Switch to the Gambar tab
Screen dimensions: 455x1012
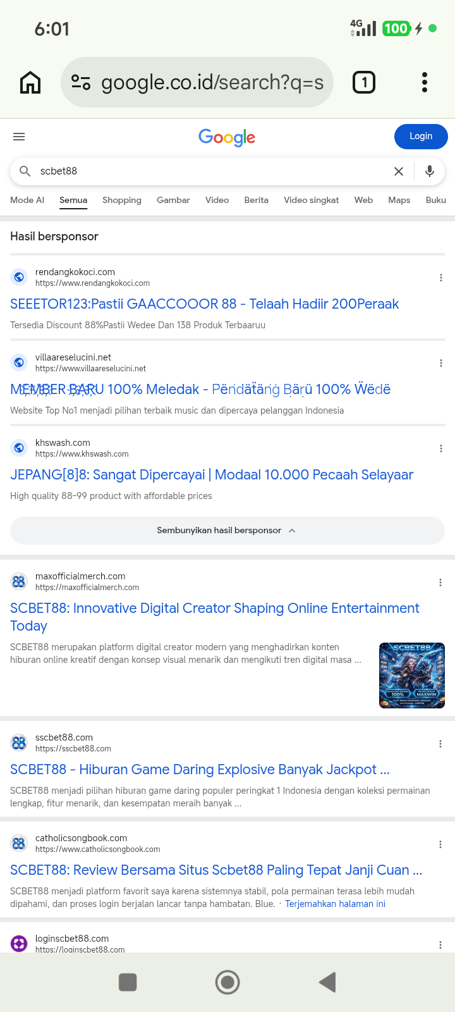click(x=173, y=200)
